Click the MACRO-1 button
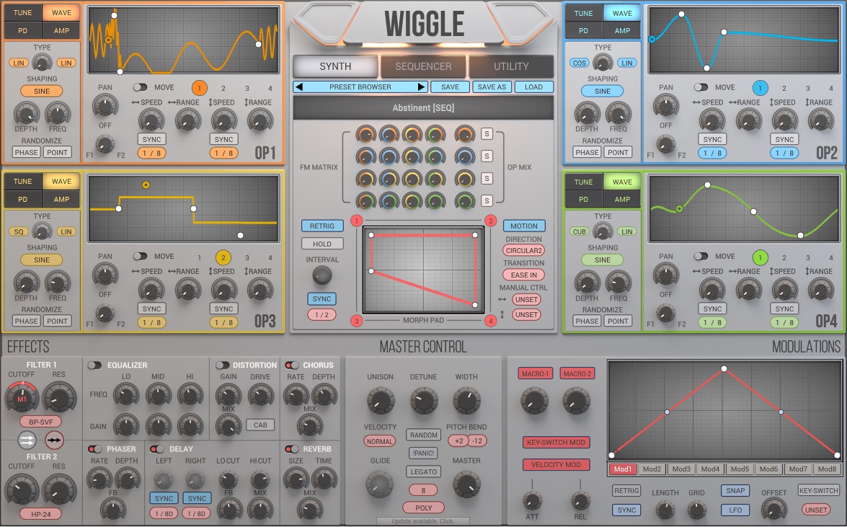 pyautogui.click(x=535, y=373)
